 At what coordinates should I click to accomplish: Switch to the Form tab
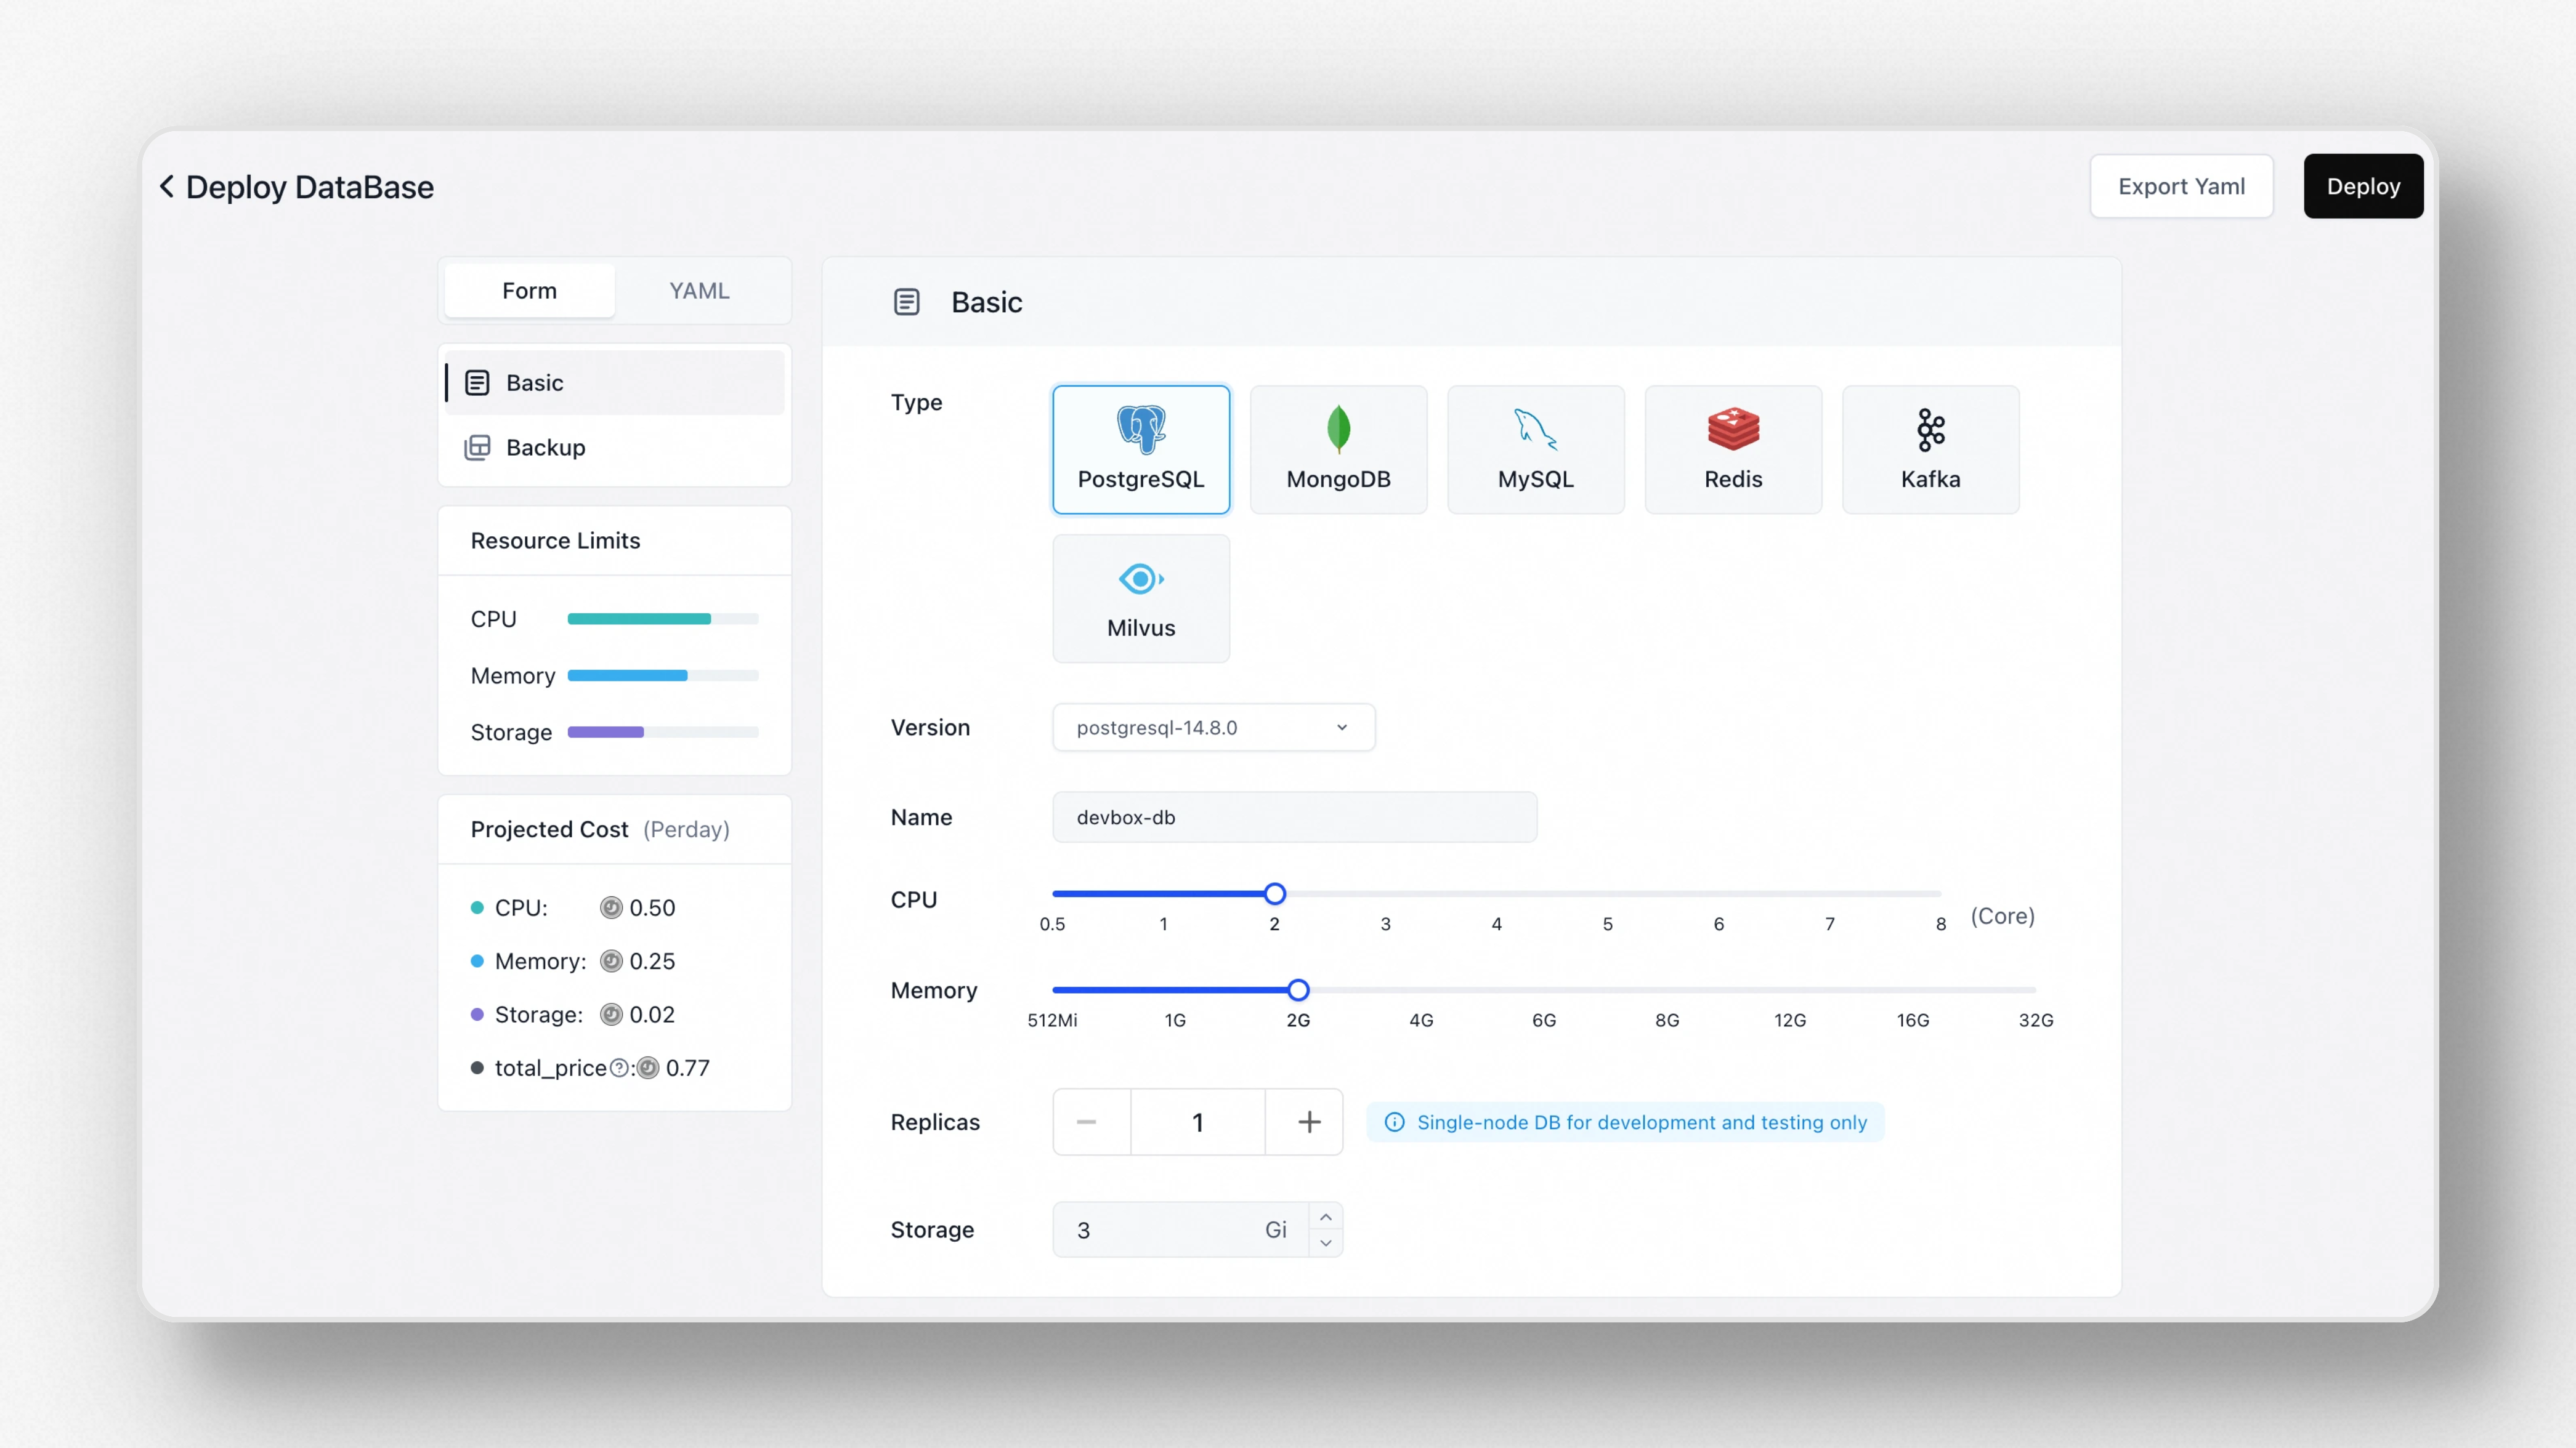529,291
